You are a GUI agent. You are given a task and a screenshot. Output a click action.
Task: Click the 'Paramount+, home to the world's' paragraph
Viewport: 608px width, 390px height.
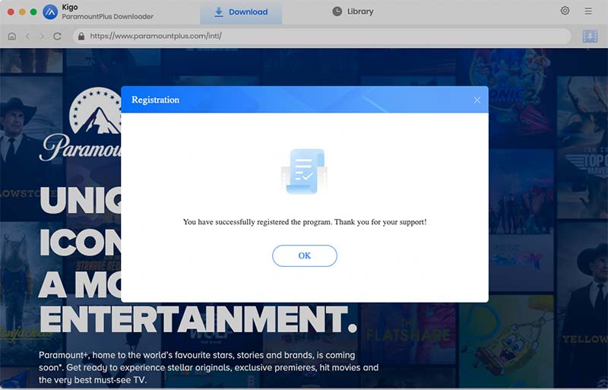click(x=208, y=367)
